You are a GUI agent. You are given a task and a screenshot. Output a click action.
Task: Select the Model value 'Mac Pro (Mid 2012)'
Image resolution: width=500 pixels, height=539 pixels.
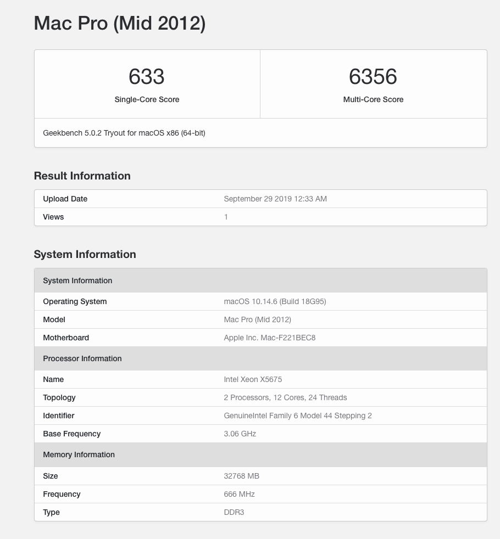(257, 319)
